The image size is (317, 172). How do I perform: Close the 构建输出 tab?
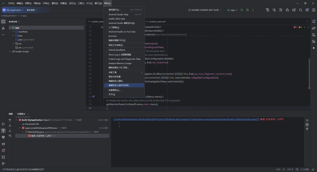28,114
